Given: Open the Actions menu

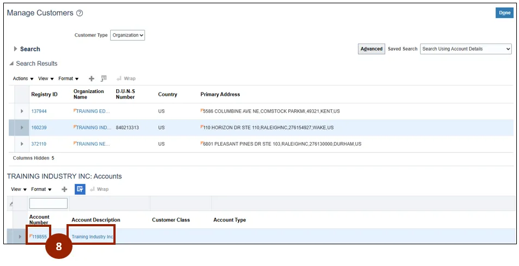Looking at the screenshot, I should [x=23, y=78].
